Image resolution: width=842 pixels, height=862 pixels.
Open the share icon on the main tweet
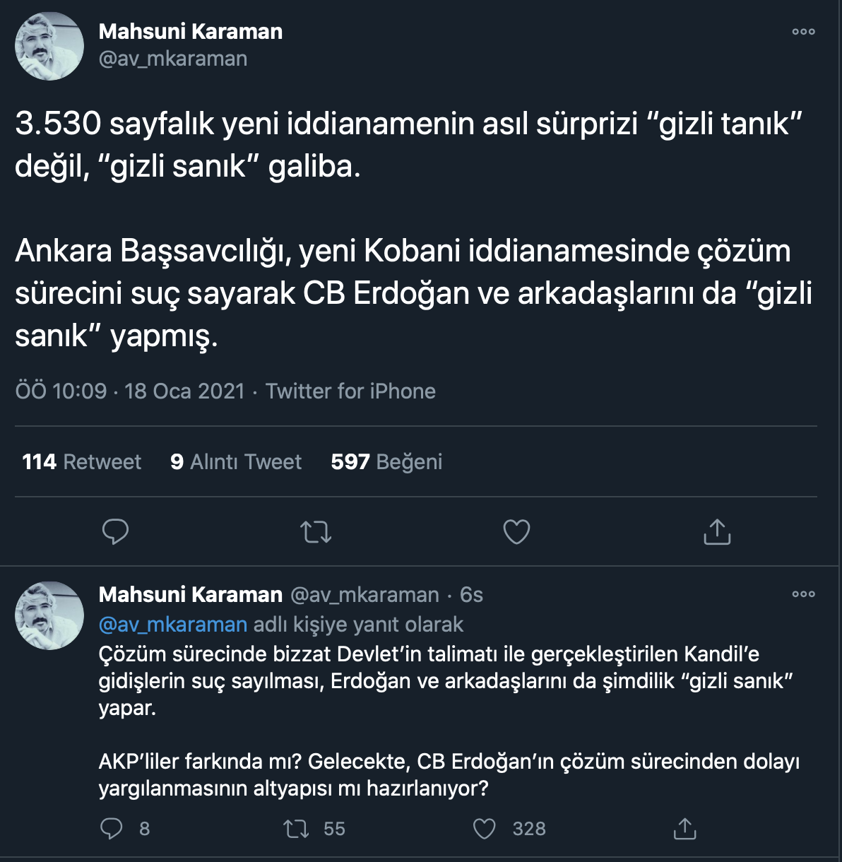point(716,532)
